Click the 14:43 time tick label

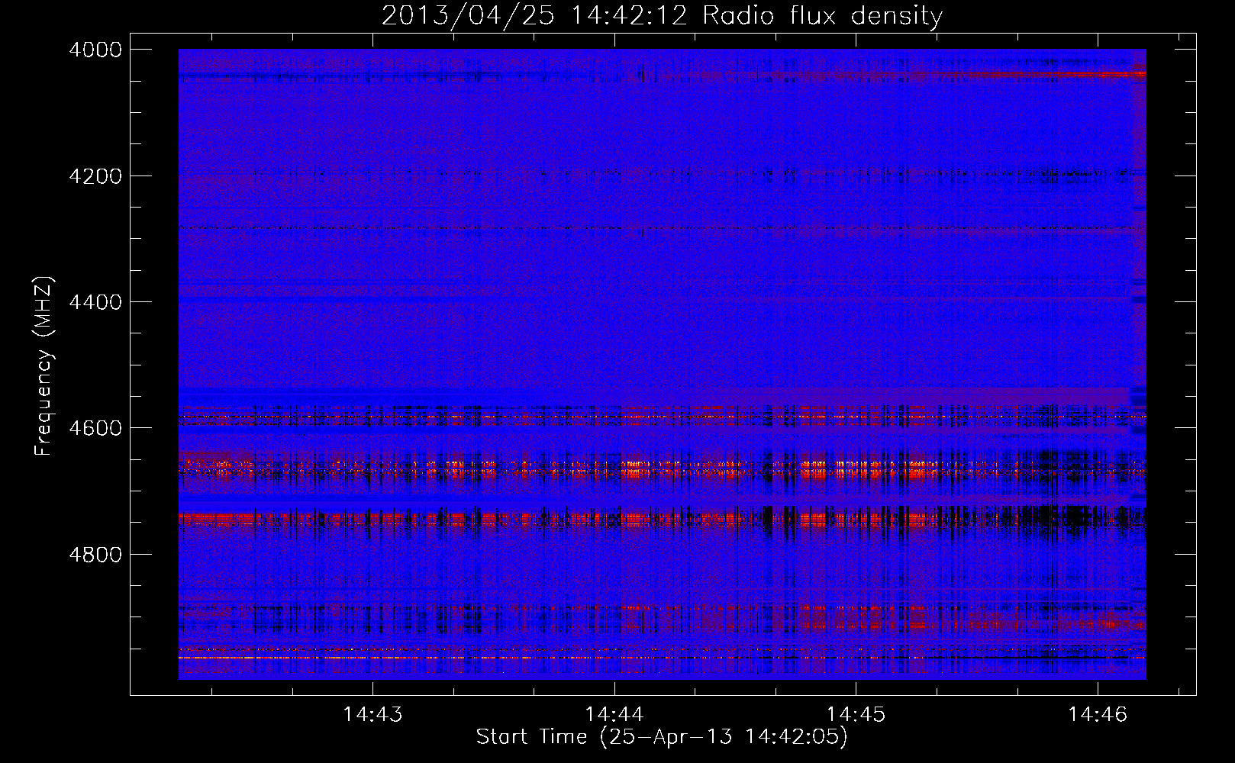point(372,715)
